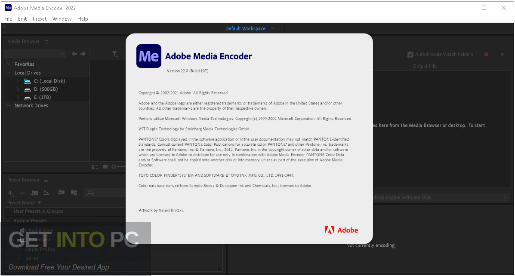Create a new preset with plus icon
This screenshot has height=276, width=515.
(10, 193)
